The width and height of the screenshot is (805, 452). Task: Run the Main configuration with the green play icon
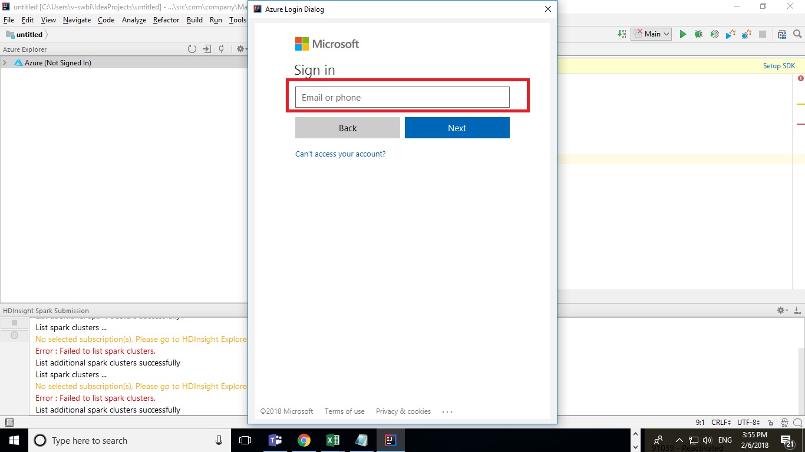(682, 34)
